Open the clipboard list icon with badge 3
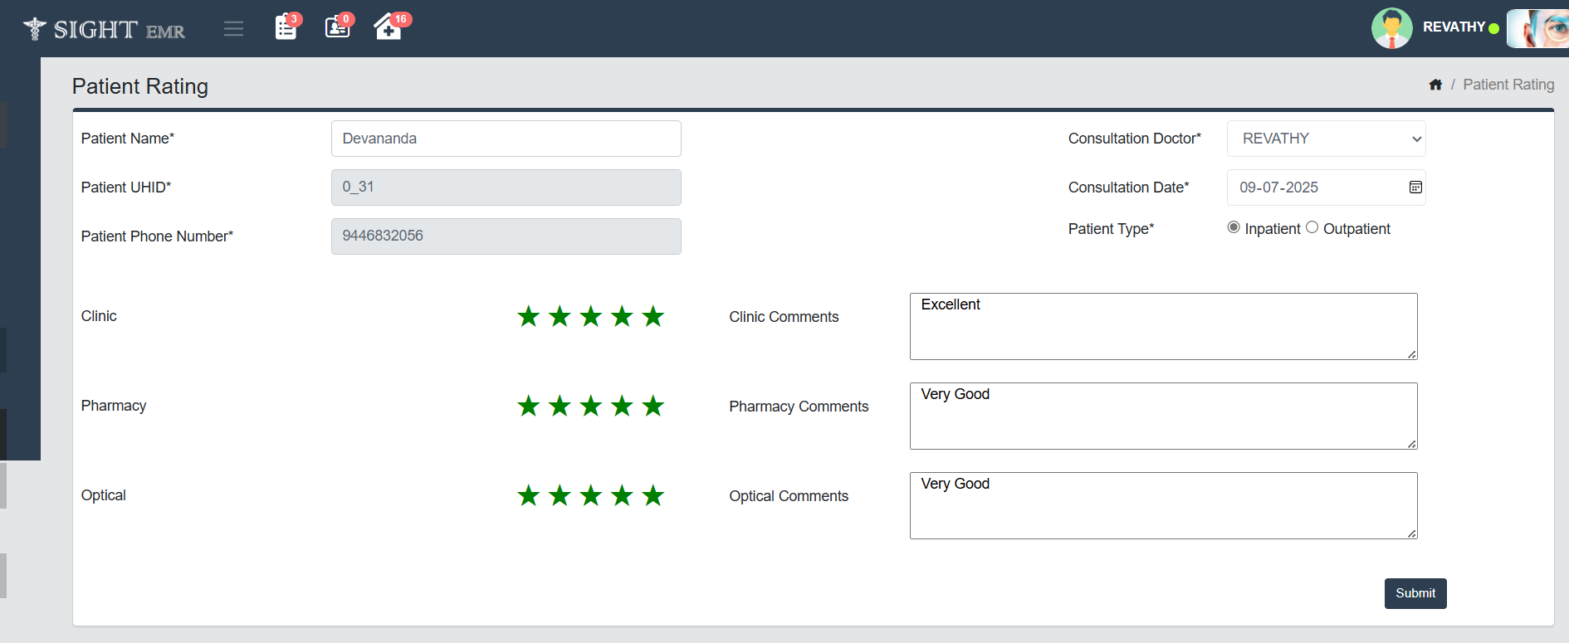The image size is (1569, 643). [286, 27]
